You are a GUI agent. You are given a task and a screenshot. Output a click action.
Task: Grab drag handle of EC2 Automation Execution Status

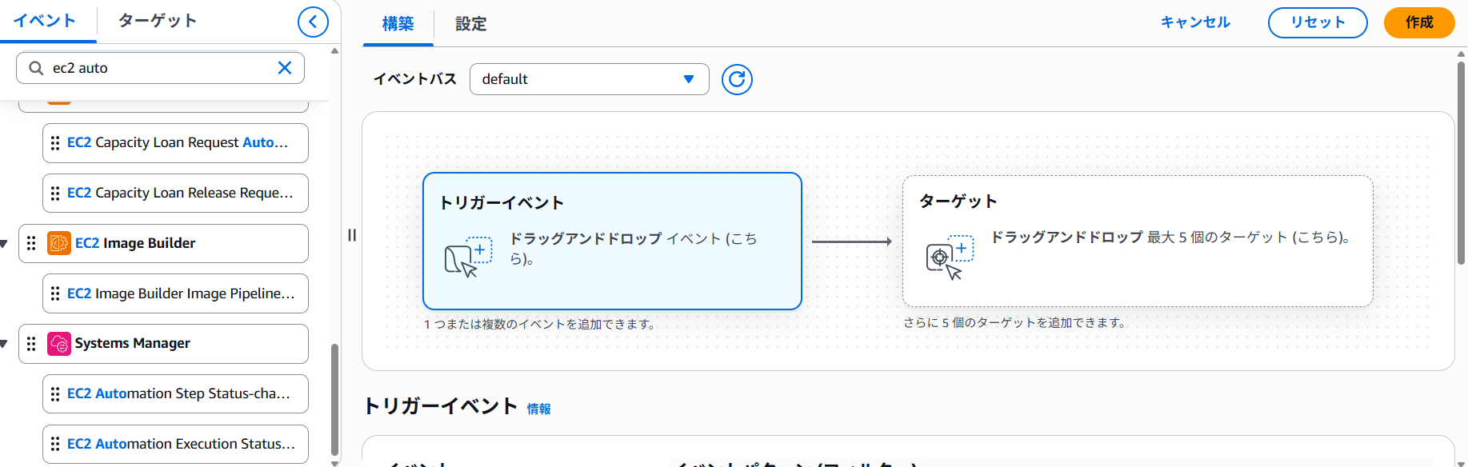click(x=55, y=444)
